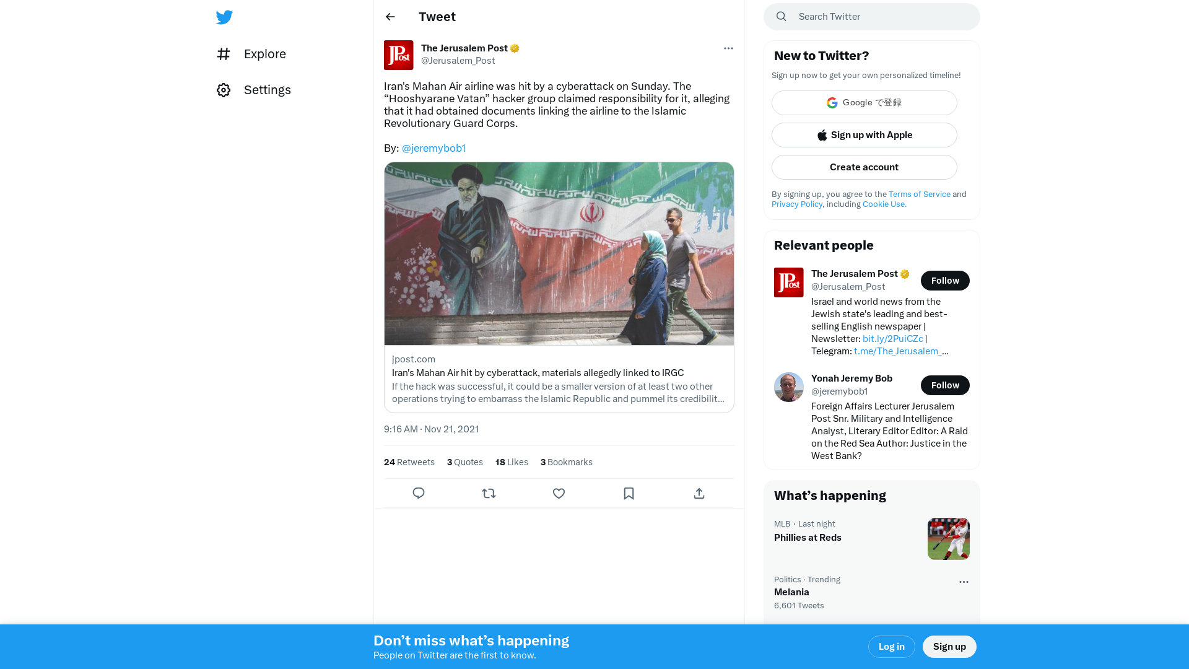This screenshot has height=669, width=1189.
Task: Open the Privacy Policy link
Action: pyautogui.click(x=797, y=204)
